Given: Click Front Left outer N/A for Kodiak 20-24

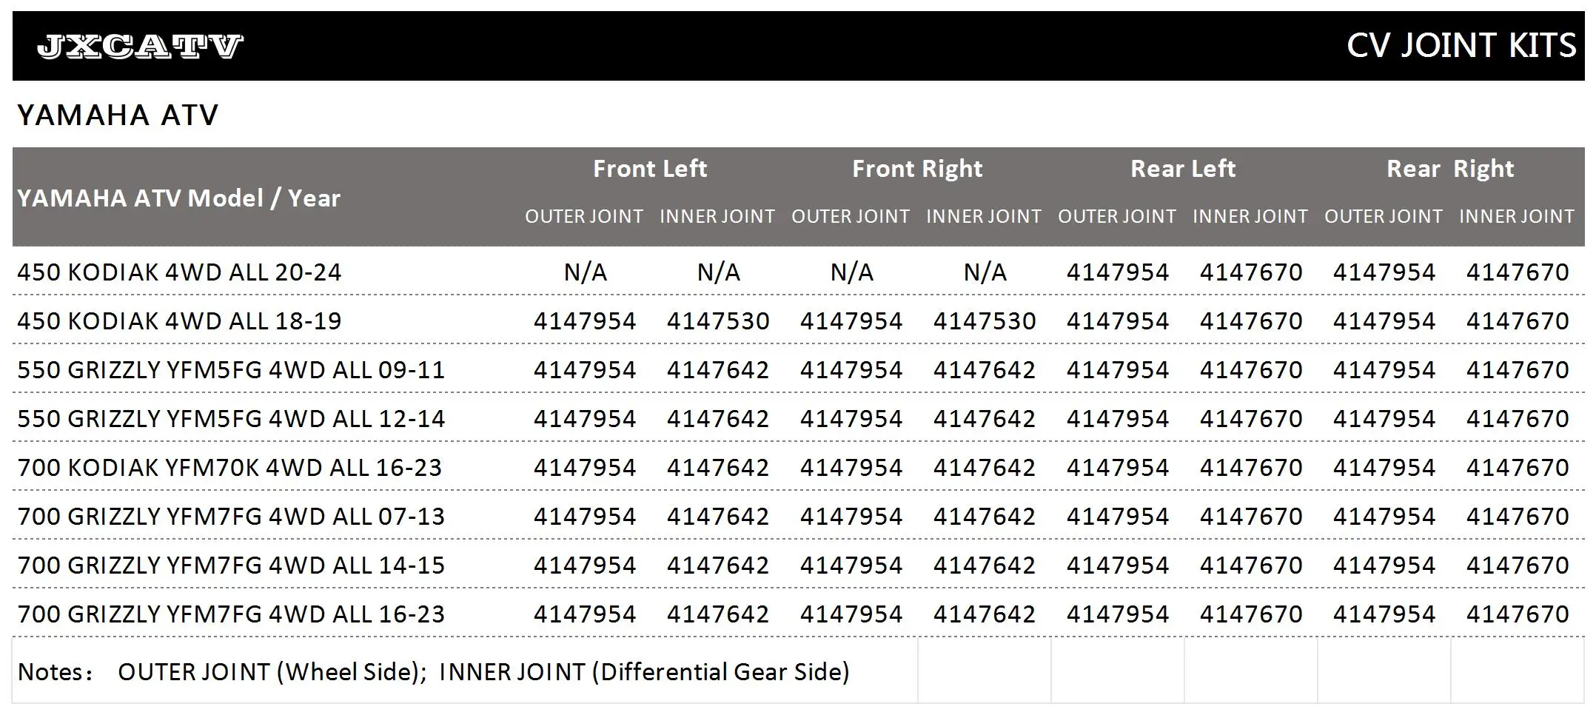Looking at the screenshot, I should (x=585, y=272).
